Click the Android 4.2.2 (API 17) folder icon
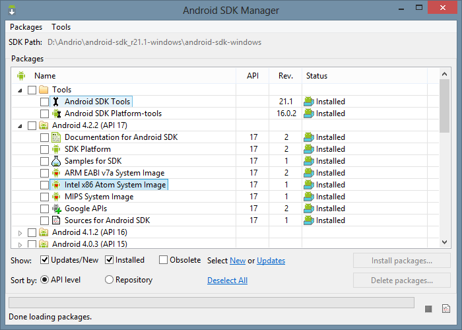The width and height of the screenshot is (462, 330). point(44,125)
